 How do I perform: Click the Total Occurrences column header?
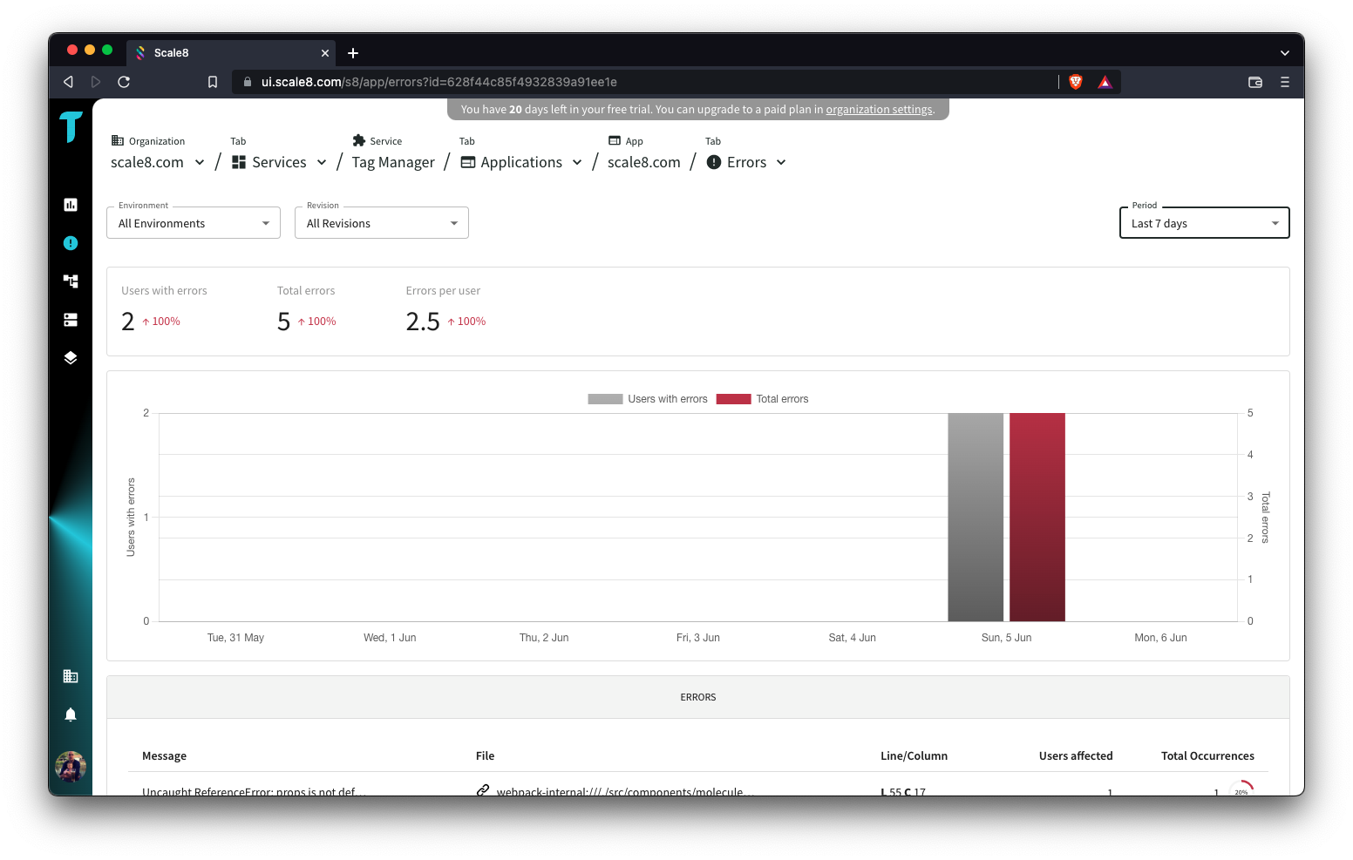[1207, 756]
